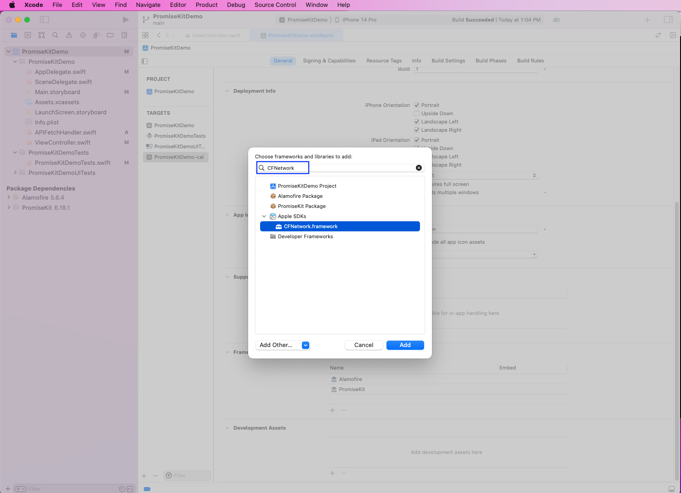The width and height of the screenshot is (681, 493).
Task: Click the Cancel button in dialog
Action: 363,345
